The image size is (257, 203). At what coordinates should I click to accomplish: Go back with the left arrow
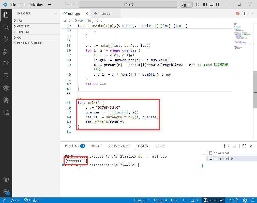coord(67,5)
